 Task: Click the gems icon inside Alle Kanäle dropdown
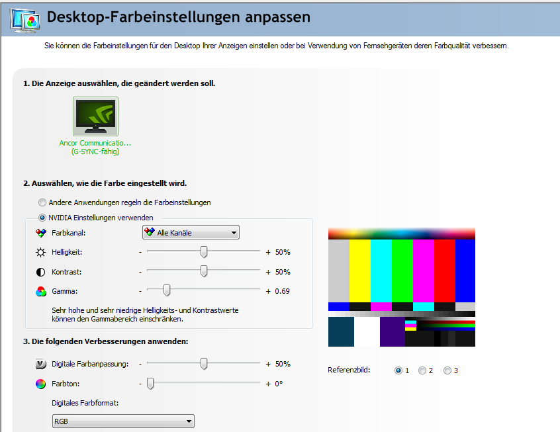tap(150, 232)
